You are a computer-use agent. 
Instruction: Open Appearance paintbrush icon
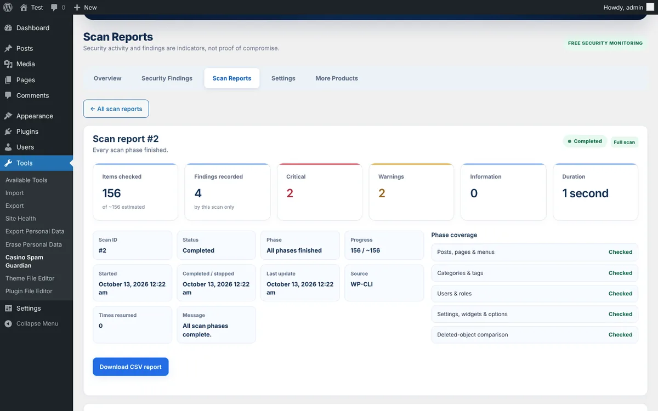8,116
